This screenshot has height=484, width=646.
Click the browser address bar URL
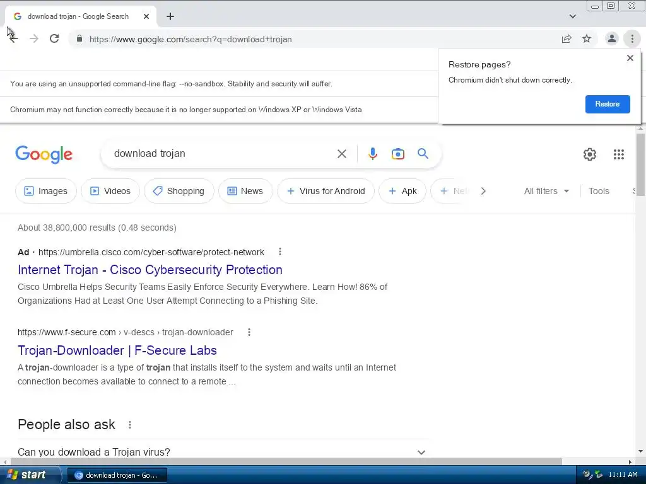pos(191,39)
